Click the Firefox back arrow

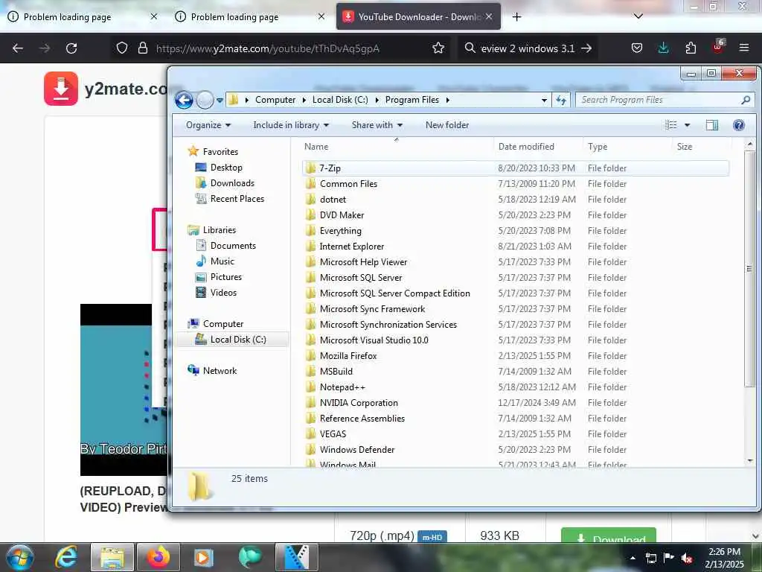pyautogui.click(x=18, y=48)
